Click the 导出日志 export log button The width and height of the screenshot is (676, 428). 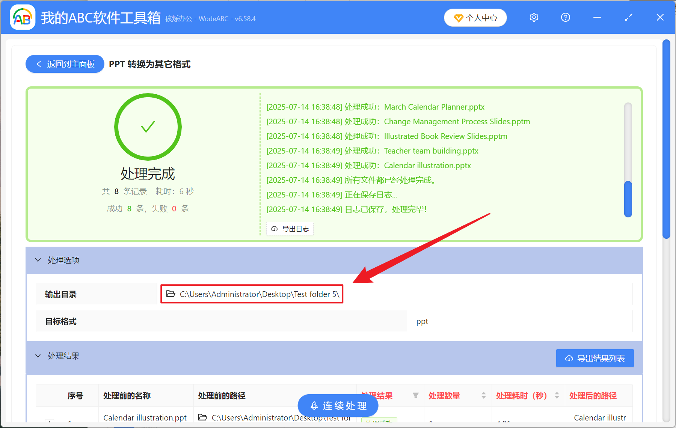[290, 229]
